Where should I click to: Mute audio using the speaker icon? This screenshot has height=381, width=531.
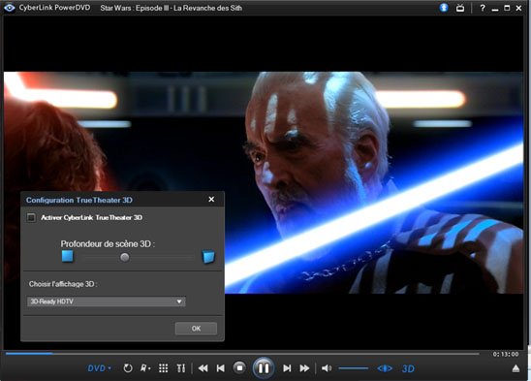pyautogui.click(x=327, y=368)
